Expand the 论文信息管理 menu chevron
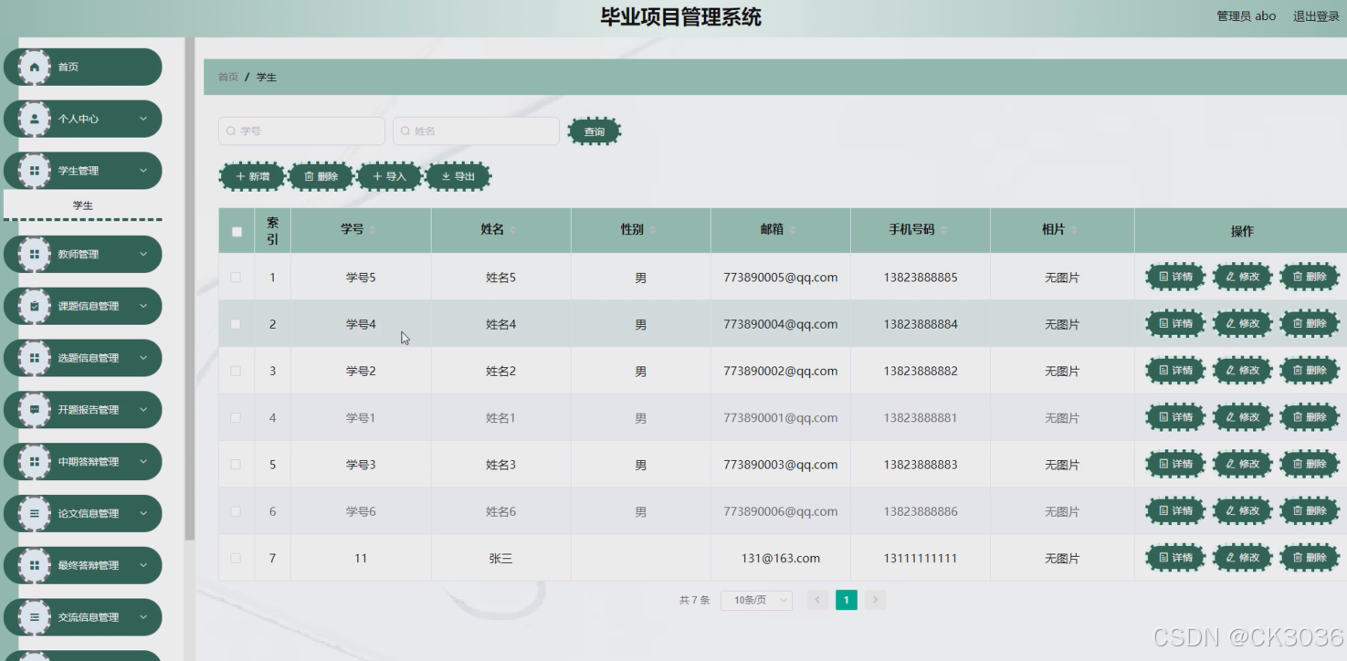 [x=143, y=513]
